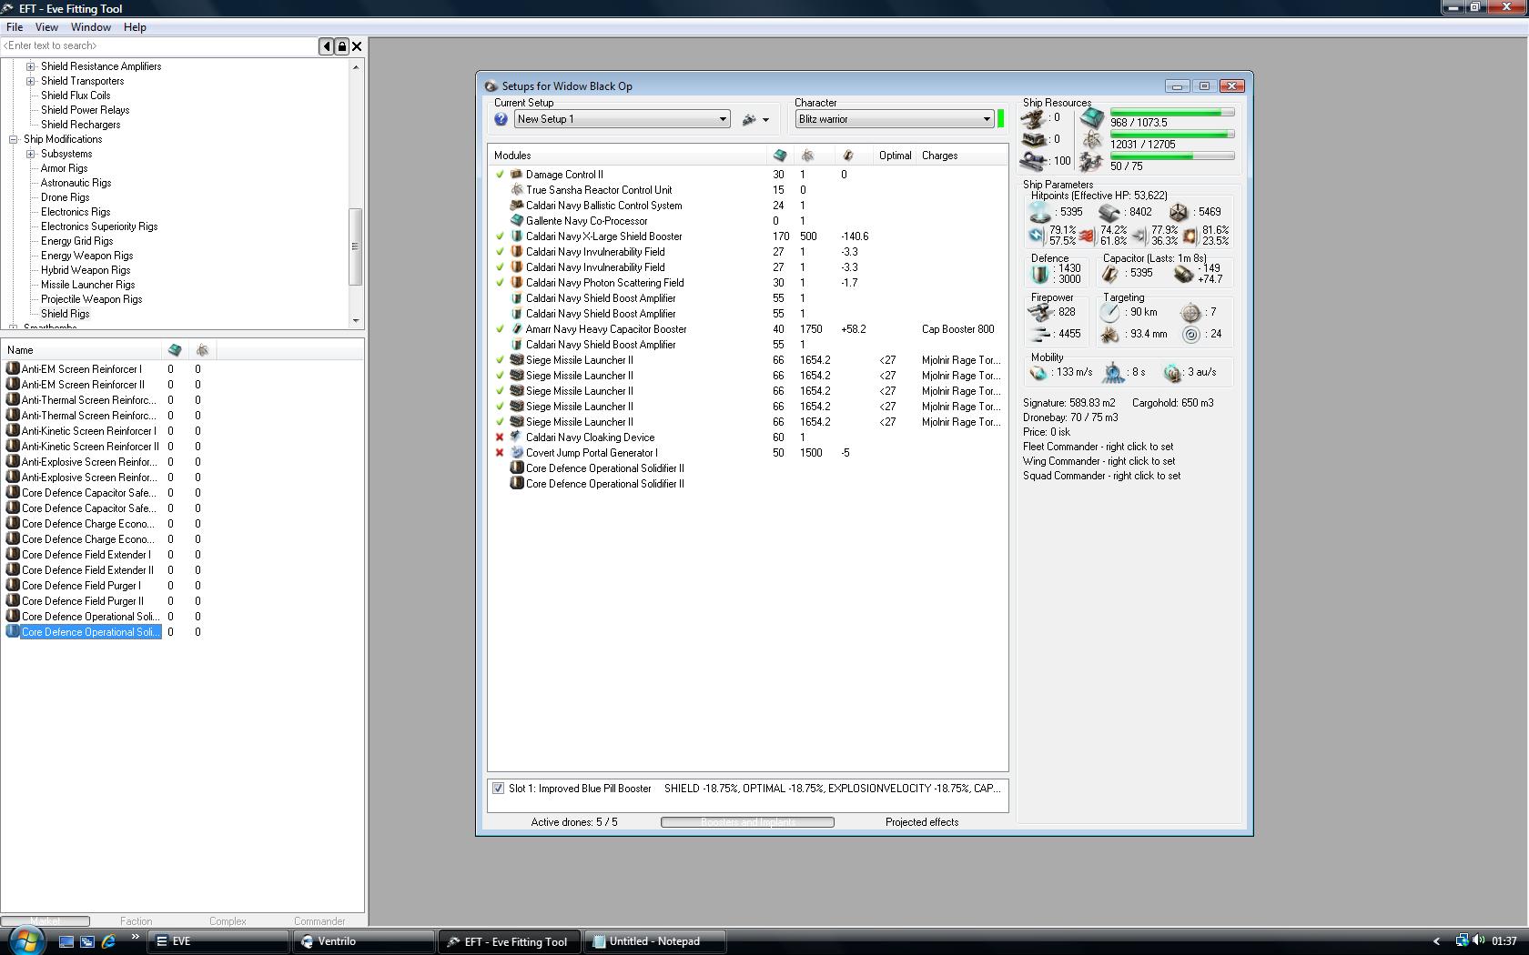Click the max velocity icon showing 133 m/s
Viewport: 1529px width, 955px height.
click(1038, 373)
